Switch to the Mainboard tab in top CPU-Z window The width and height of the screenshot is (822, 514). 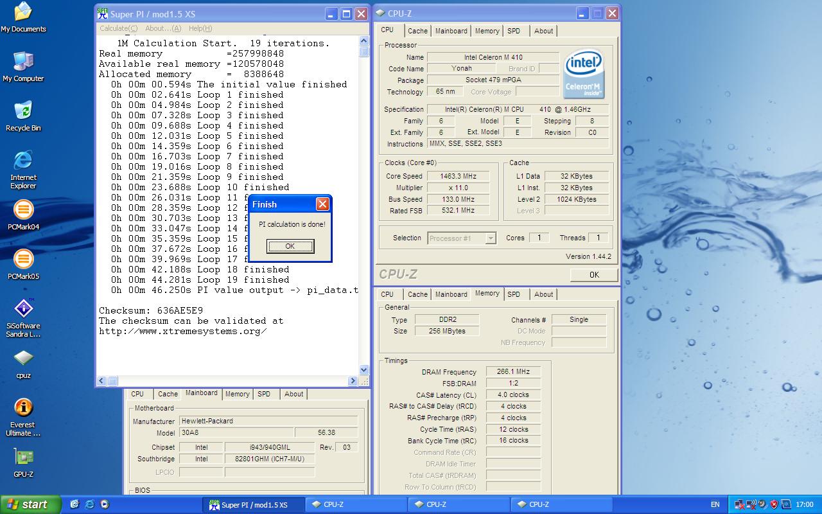(451, 31)
